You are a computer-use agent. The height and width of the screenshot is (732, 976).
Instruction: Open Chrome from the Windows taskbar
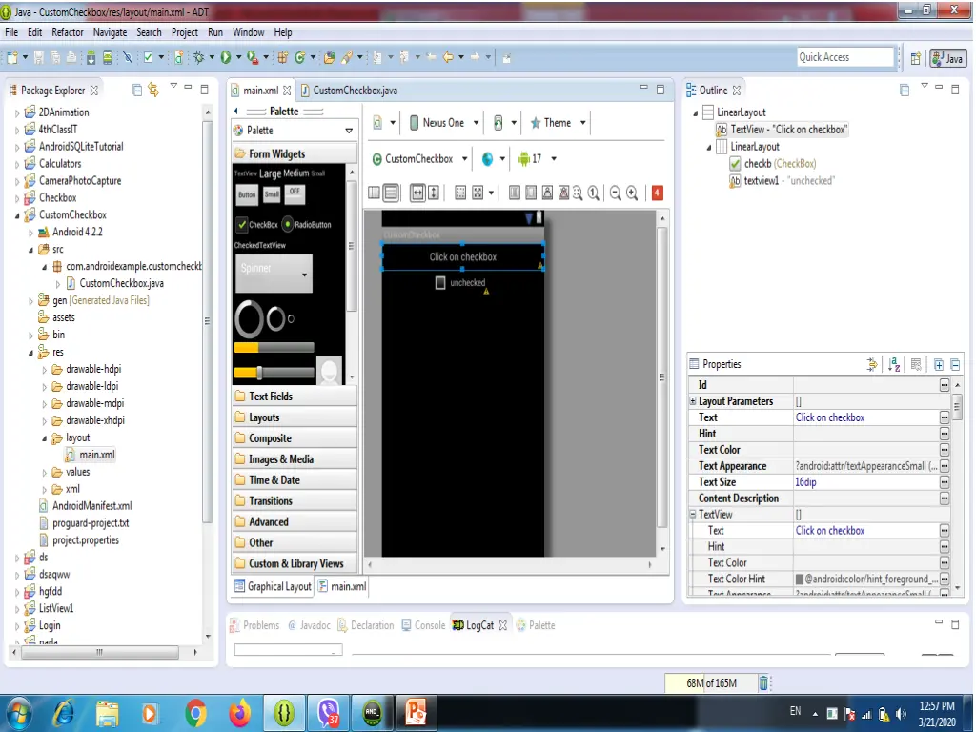coord(194,713)
